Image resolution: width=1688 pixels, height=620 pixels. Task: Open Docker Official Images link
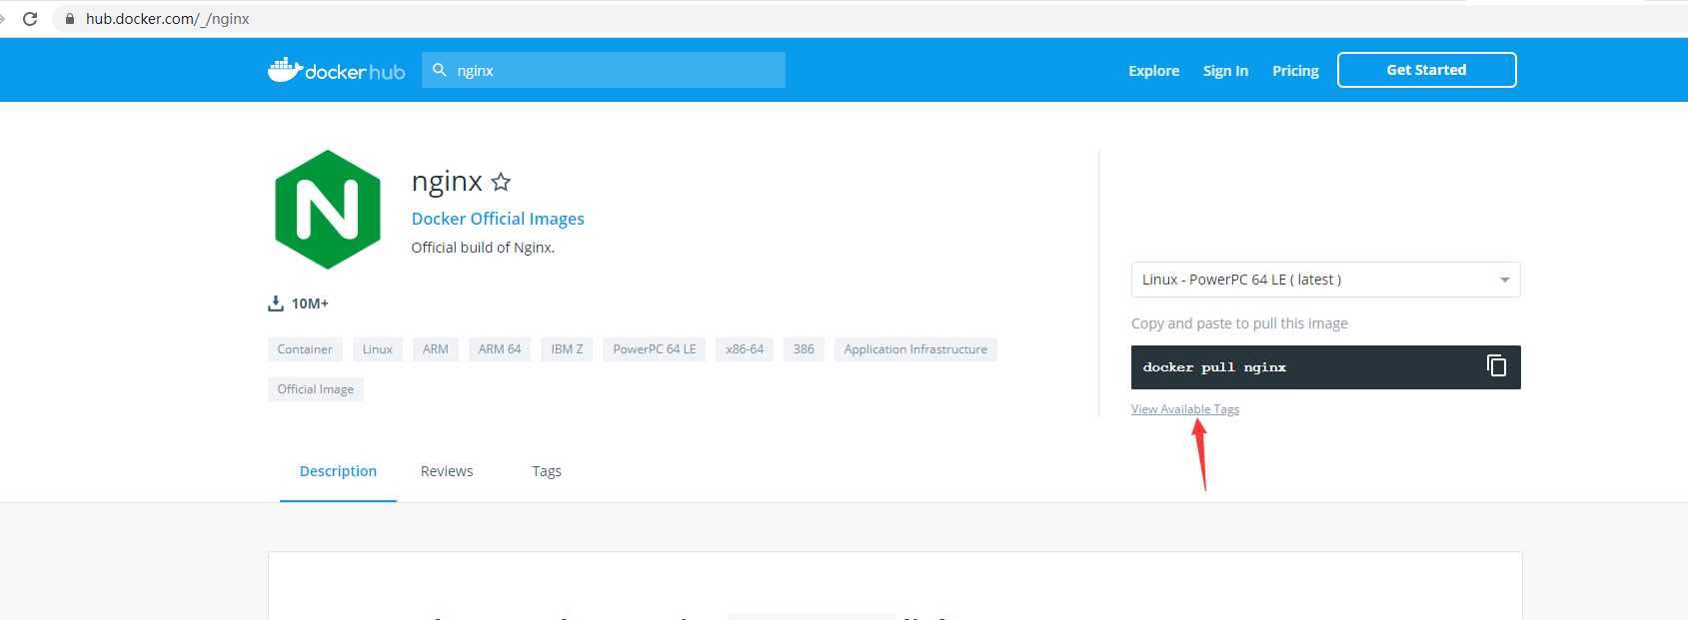tap(498, 219)
